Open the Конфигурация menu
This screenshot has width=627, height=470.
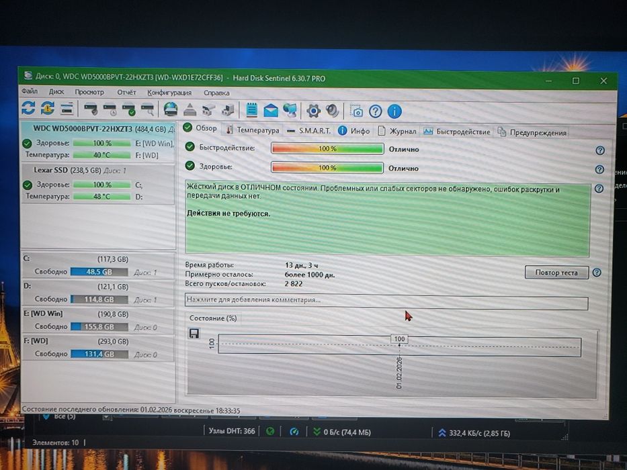point(169,93)
